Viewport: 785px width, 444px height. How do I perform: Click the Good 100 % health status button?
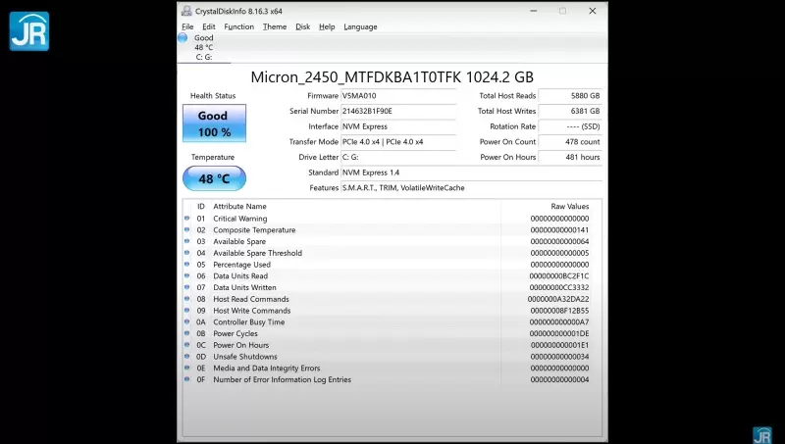click(214, 123)
